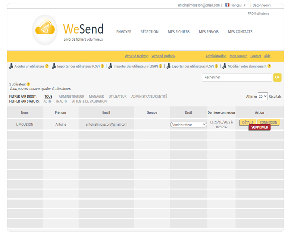Open help icon beside Importer des utilisateurs (LDAP)
The image size is (291, 235).
[x=160, y=66]
